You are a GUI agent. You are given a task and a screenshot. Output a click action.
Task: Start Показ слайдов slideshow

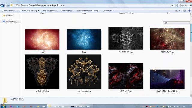(67, 11)
